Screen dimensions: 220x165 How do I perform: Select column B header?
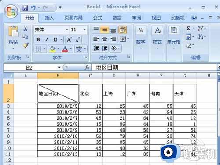tap(58, 76)
